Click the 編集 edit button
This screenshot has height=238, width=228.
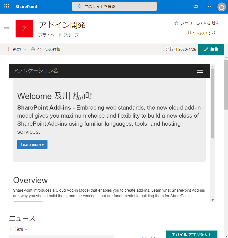211,49
